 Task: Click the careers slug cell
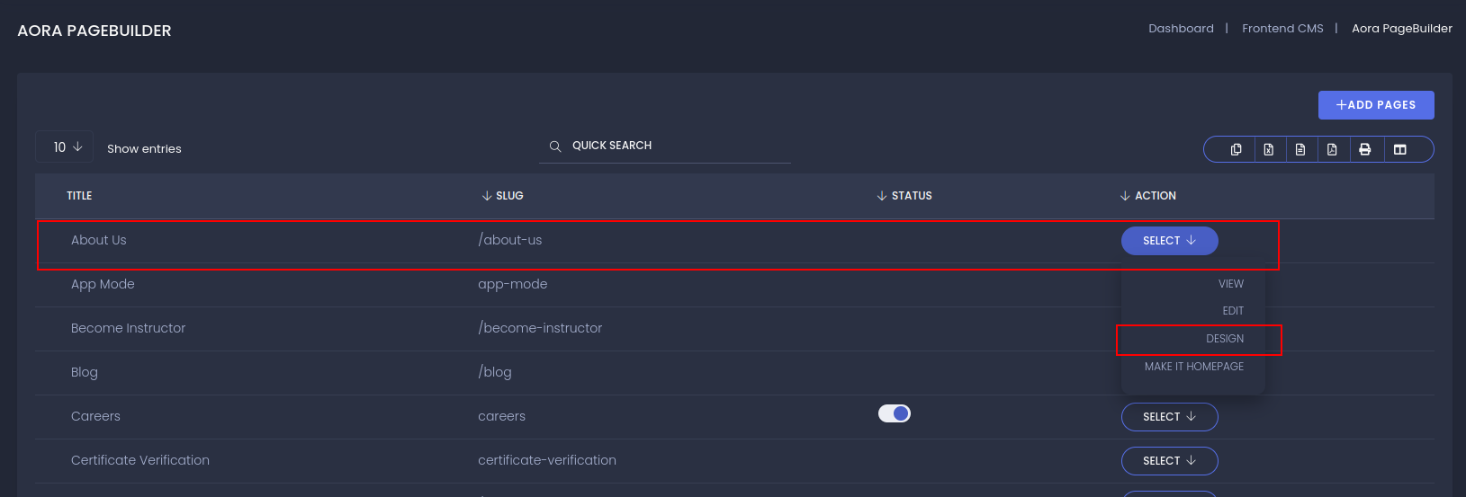[501, 416]
